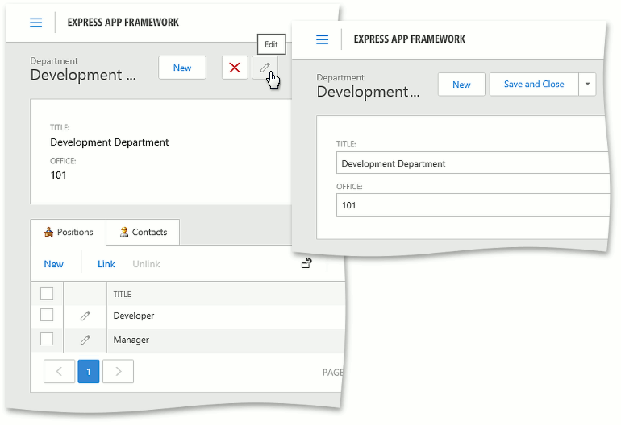Open hamburger menu in left window

(35, 23)
